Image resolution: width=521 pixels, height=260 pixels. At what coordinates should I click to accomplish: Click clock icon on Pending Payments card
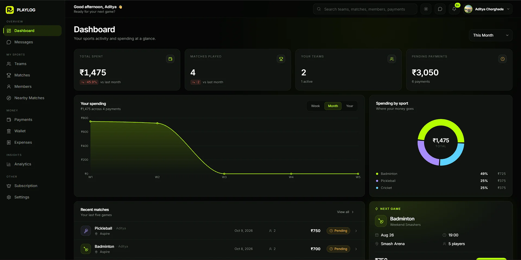(x=503, y=59)
